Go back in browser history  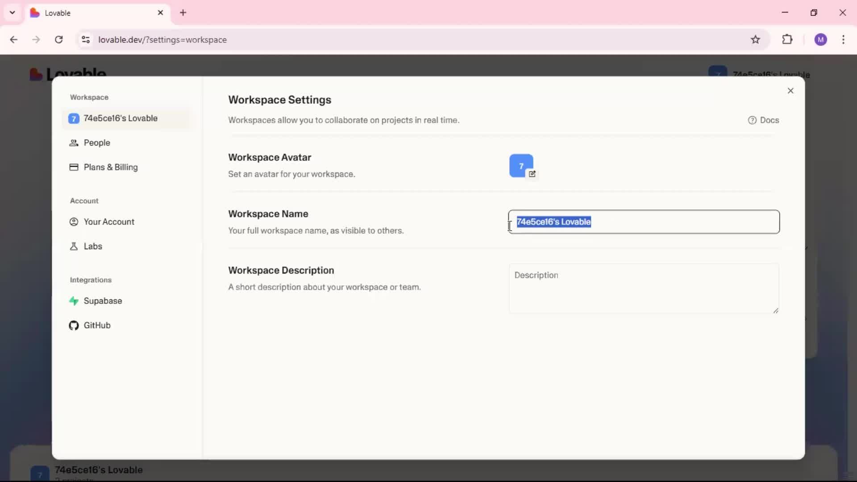[14, 40]
